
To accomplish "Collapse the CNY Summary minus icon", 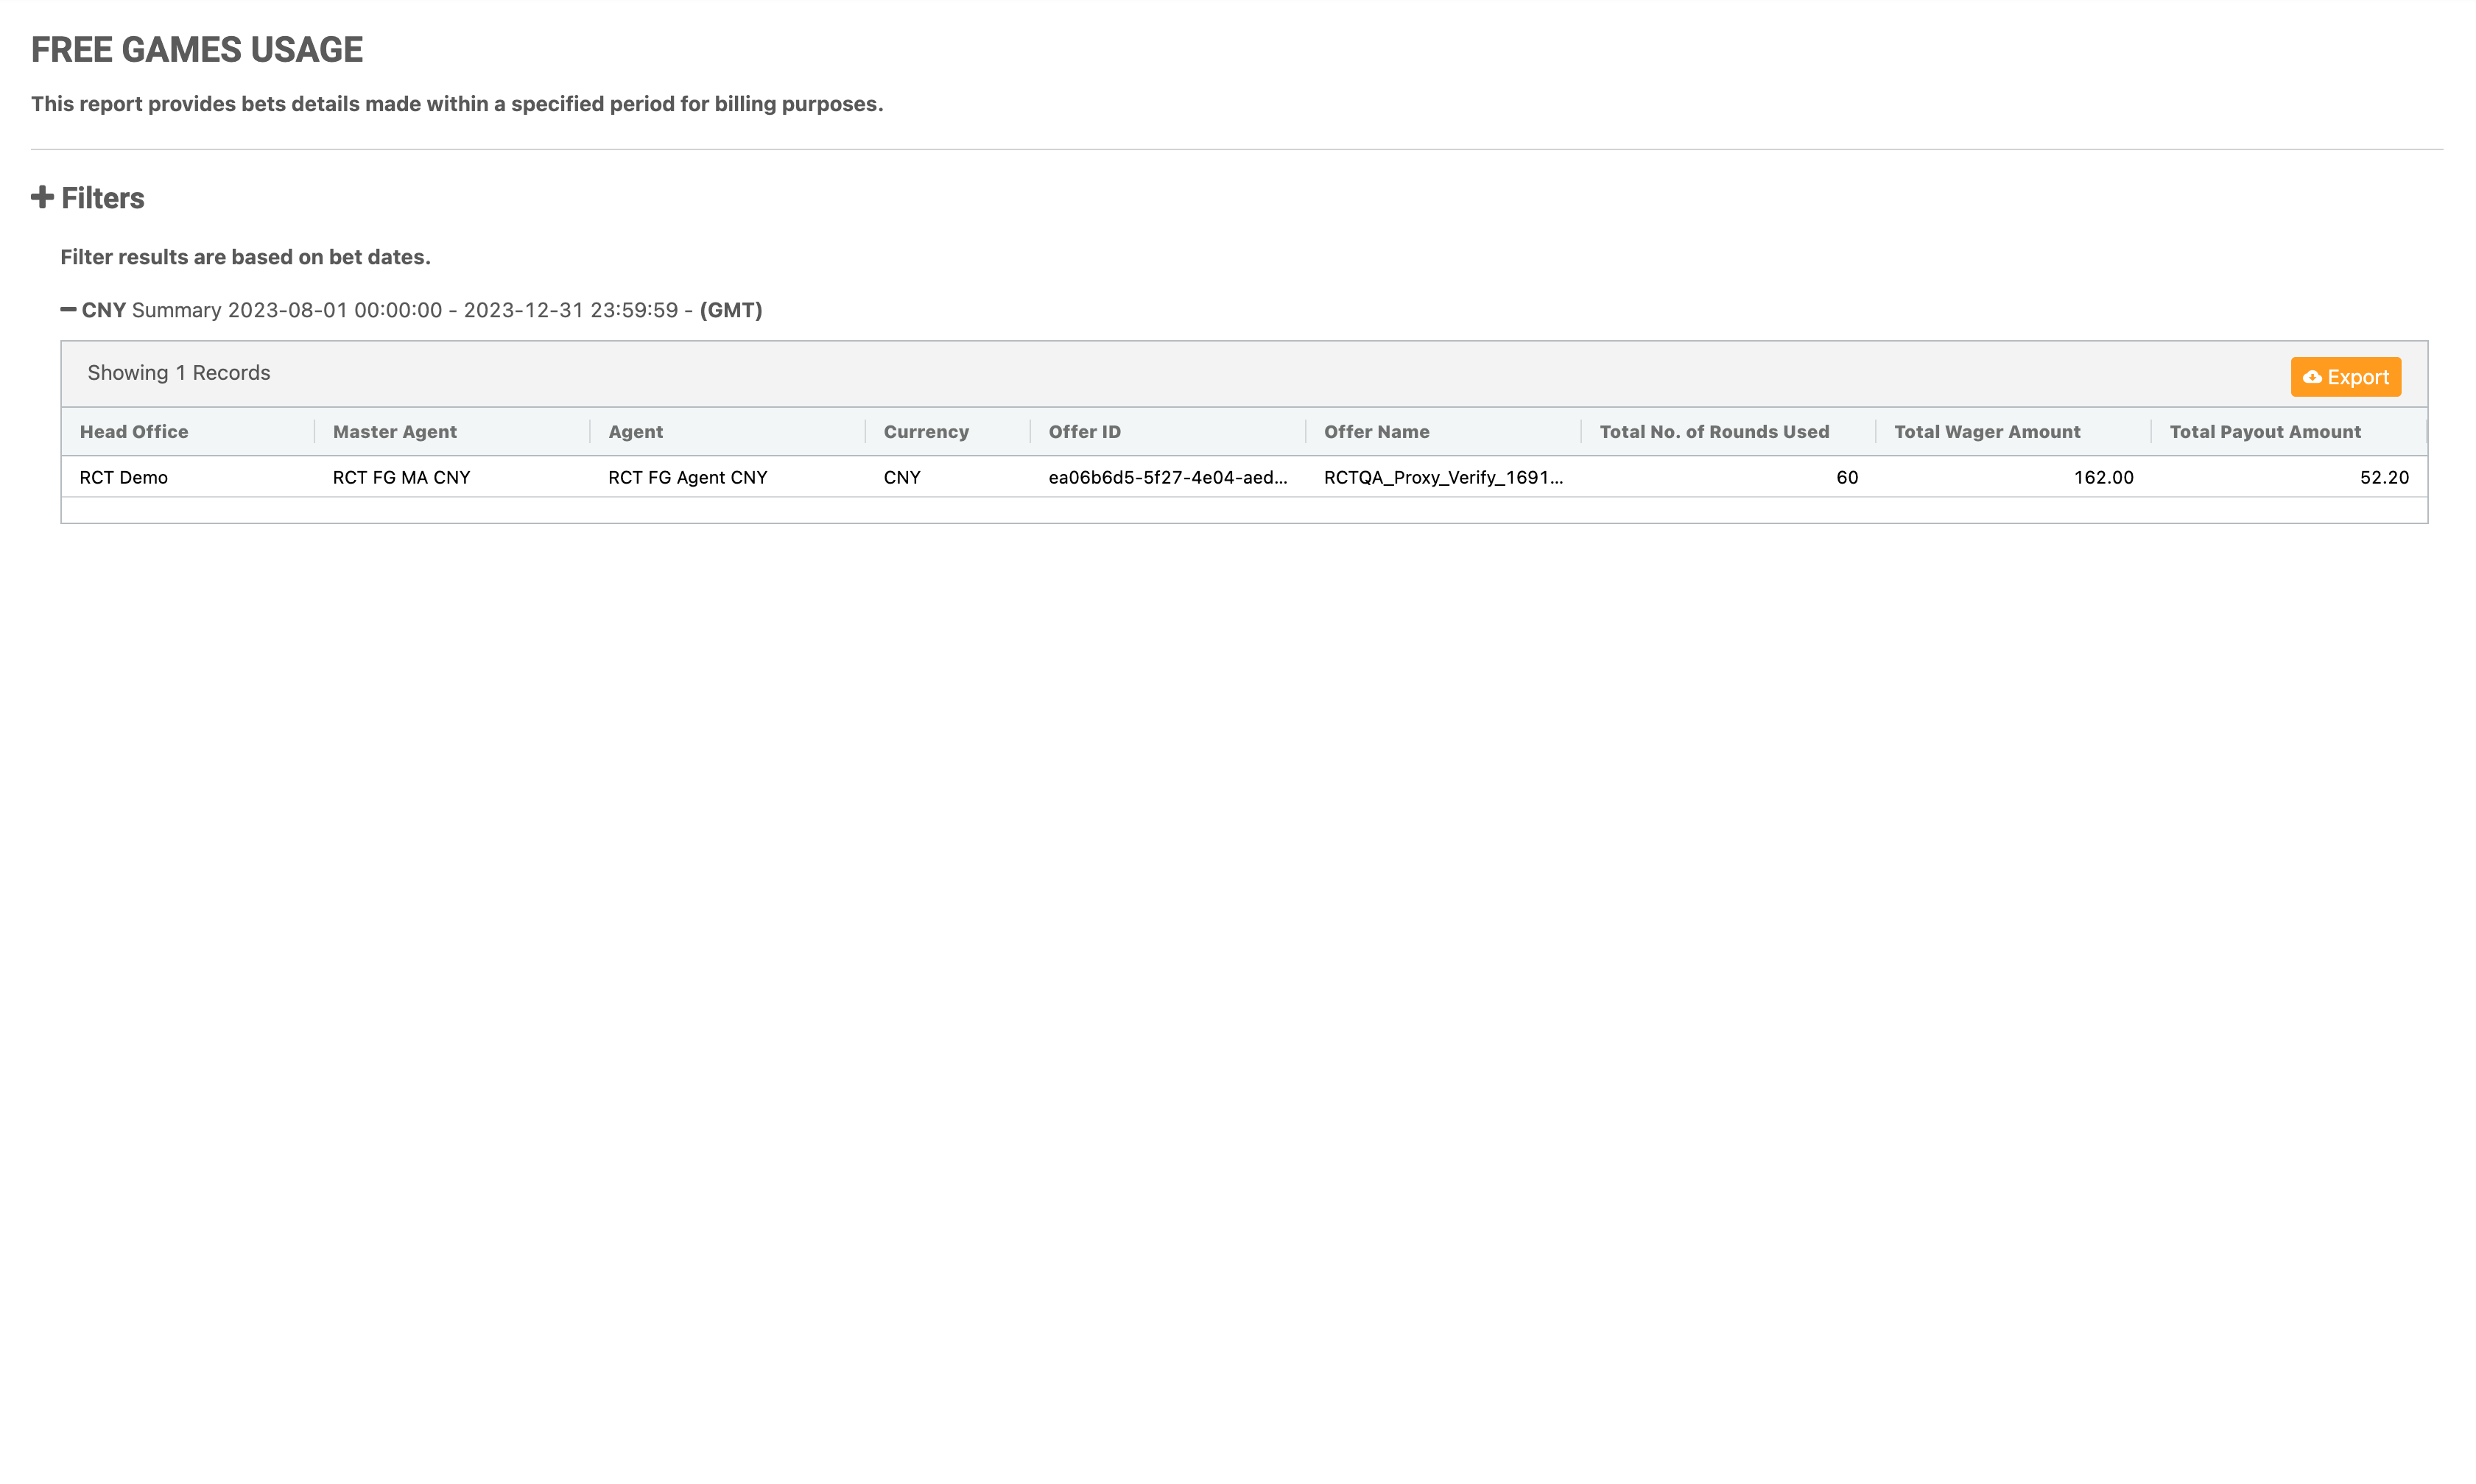I will 68,310.
